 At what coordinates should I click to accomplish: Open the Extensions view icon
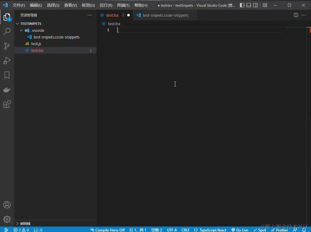[7, 104]
